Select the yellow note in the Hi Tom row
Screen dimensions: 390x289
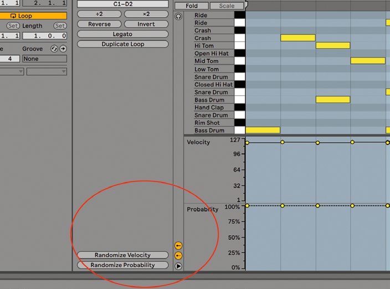tap(333, 45)
